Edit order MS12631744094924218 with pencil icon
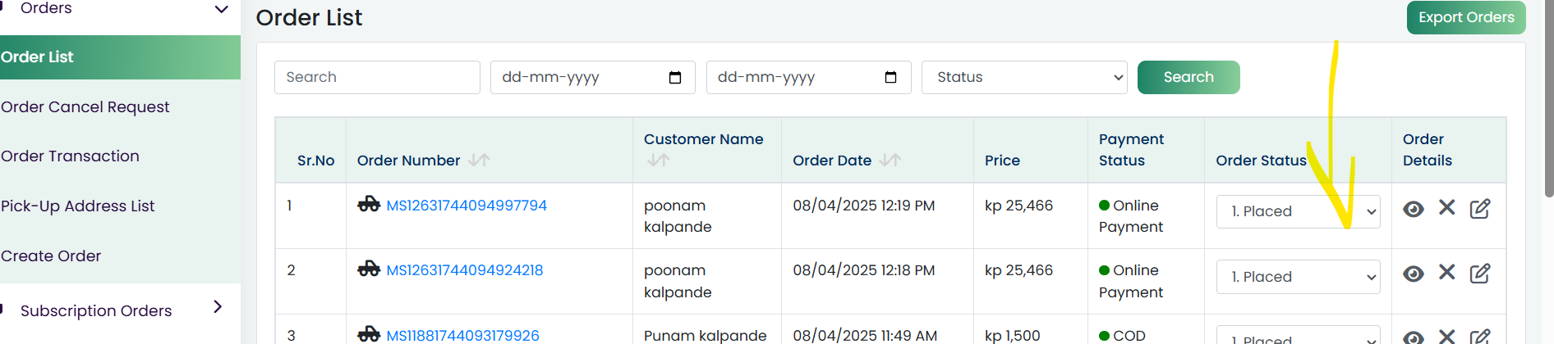This screenshot has width=1554, height=344. 1480,274
